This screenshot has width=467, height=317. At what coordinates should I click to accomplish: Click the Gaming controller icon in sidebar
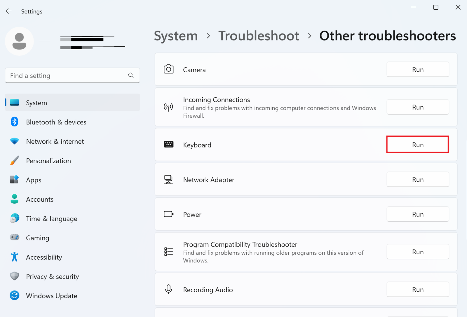tap(15, 237)
